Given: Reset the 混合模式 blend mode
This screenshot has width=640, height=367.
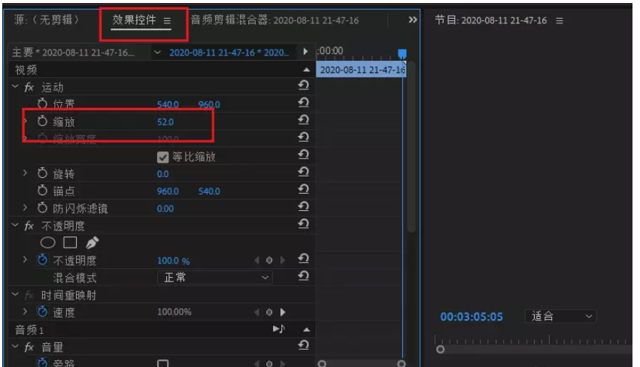Looking at the screenshot, I should (x=303, y=276).
